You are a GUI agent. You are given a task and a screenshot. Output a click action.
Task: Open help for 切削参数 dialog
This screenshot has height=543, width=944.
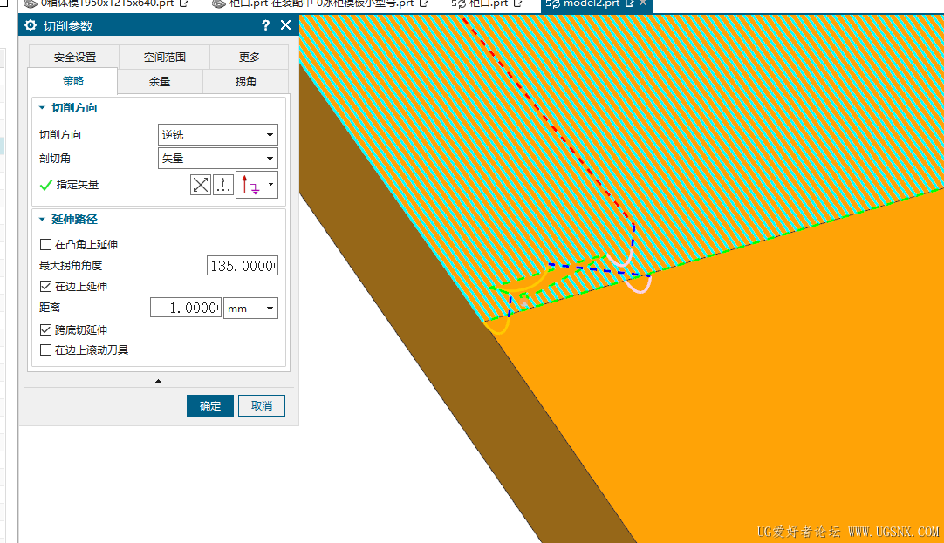[x=265, y=25]
